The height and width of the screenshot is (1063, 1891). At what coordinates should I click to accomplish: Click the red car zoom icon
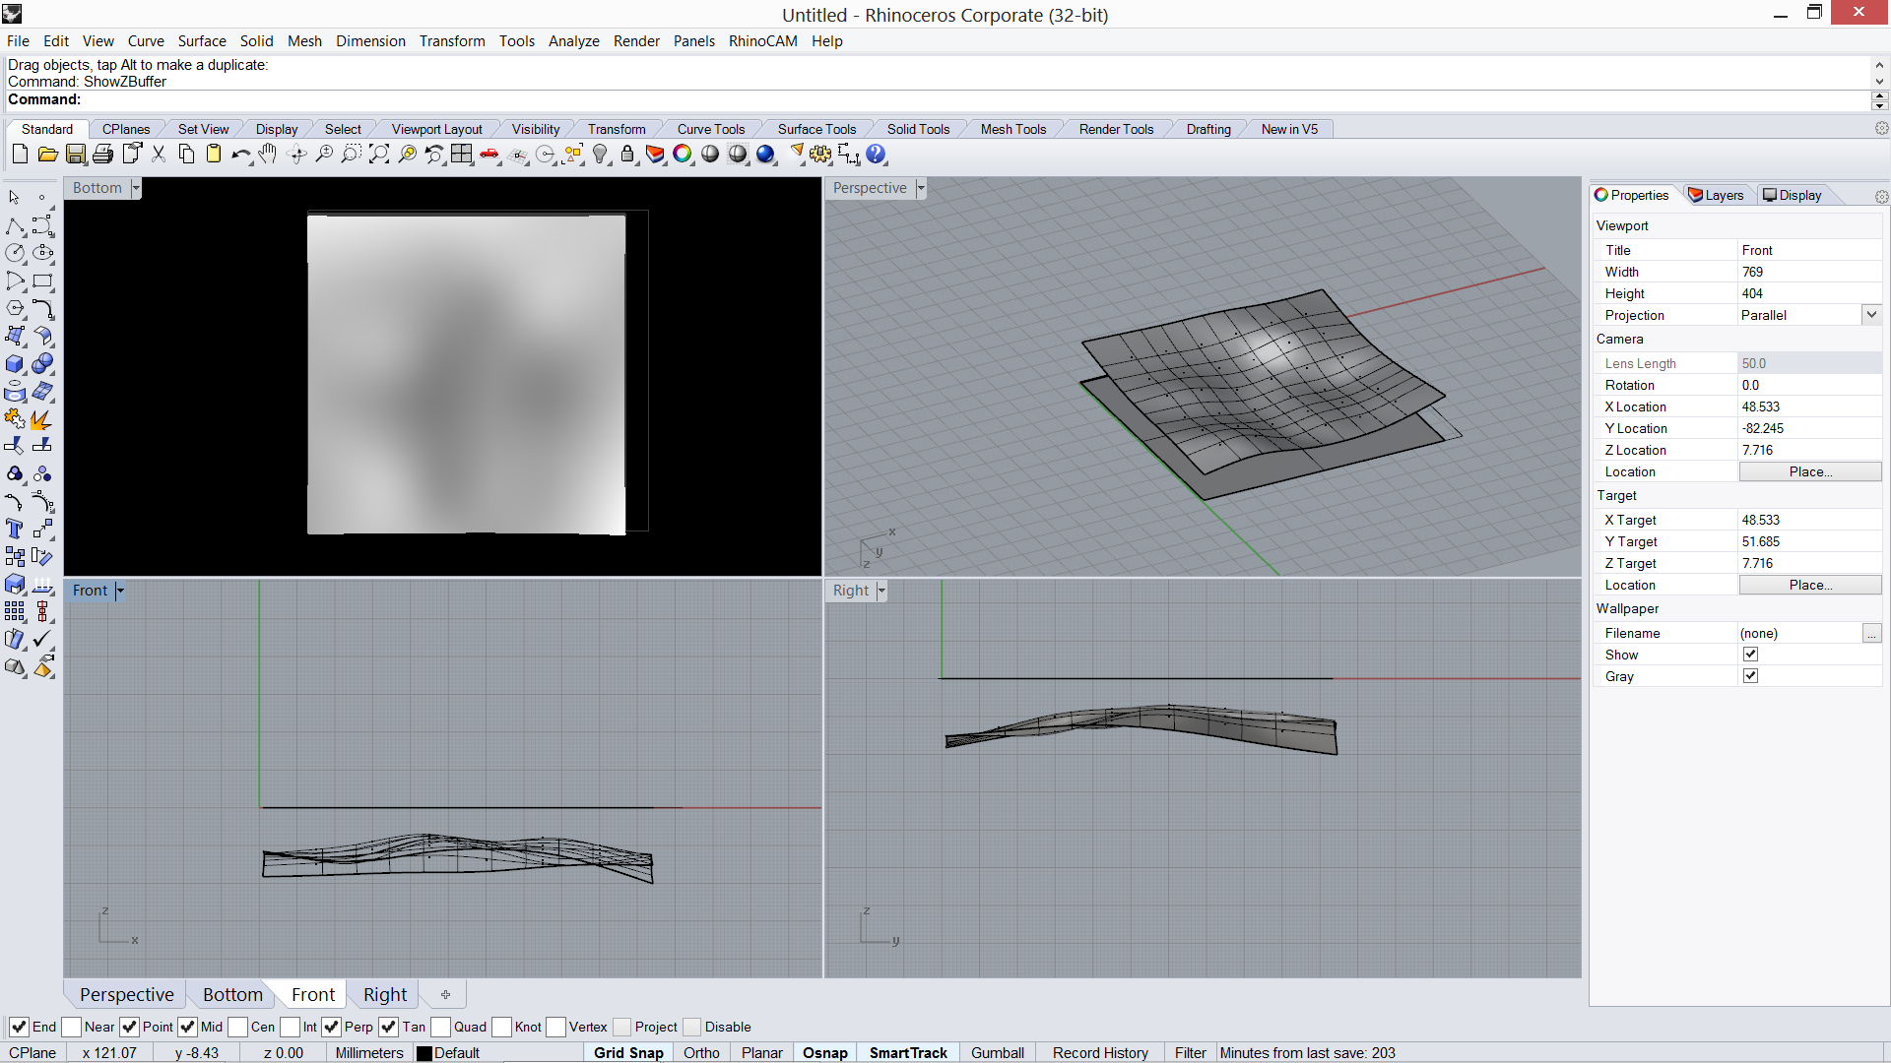click(489, 155)
